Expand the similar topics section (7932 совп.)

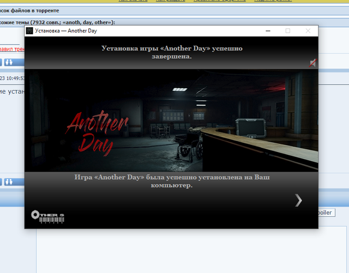(x=174, y=22)
